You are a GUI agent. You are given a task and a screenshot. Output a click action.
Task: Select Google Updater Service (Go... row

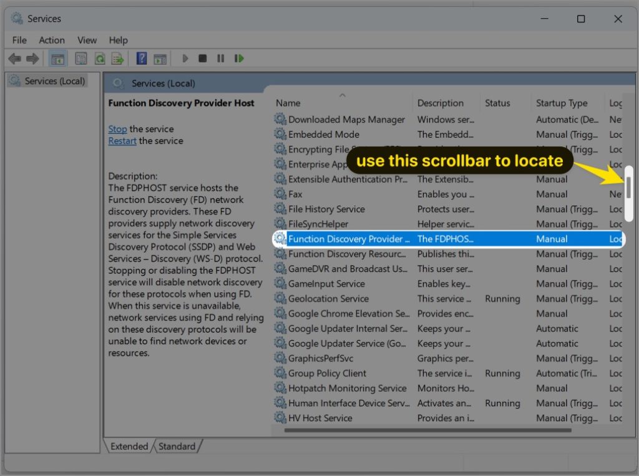[x=447, y=343]
